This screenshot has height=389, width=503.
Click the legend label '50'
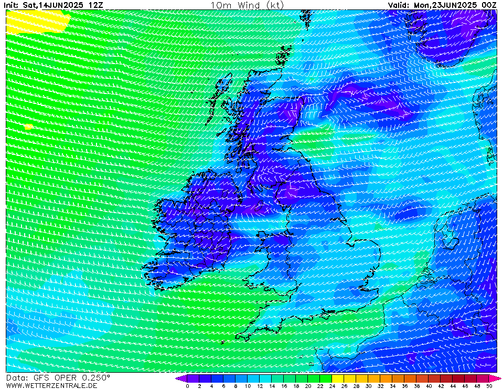tap(489, 386)
